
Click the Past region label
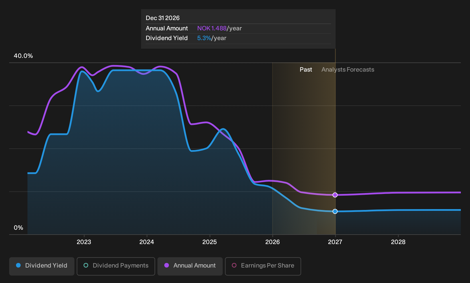(x=306, y=70)
